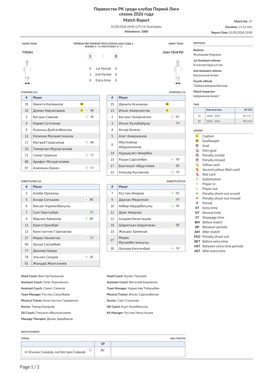Click the goalkeeper badge next to Даниль Асымжан
Viewport: 264px width, 373px height.
click(x=167, y=104)
